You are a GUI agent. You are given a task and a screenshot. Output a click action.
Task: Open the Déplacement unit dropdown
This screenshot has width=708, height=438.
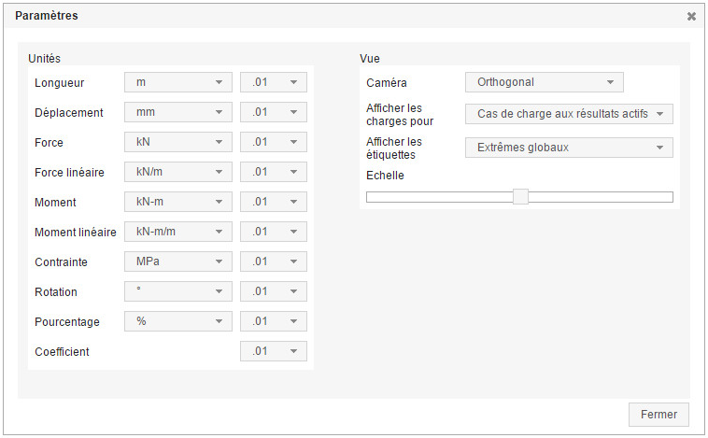[x=177, y=112]
